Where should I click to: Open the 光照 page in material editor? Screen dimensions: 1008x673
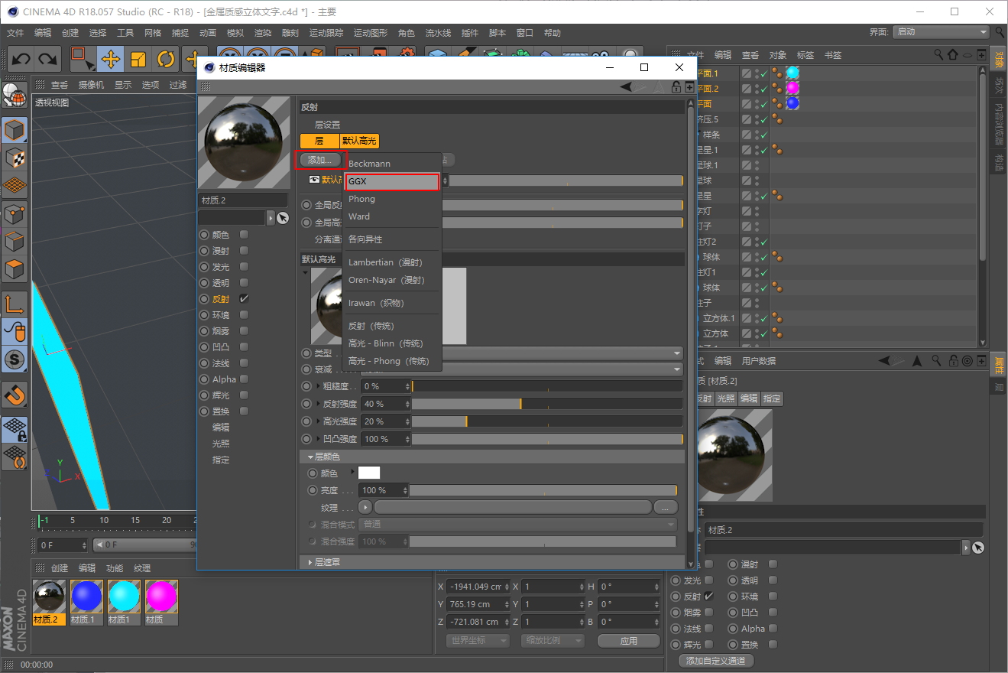(220, 444)
